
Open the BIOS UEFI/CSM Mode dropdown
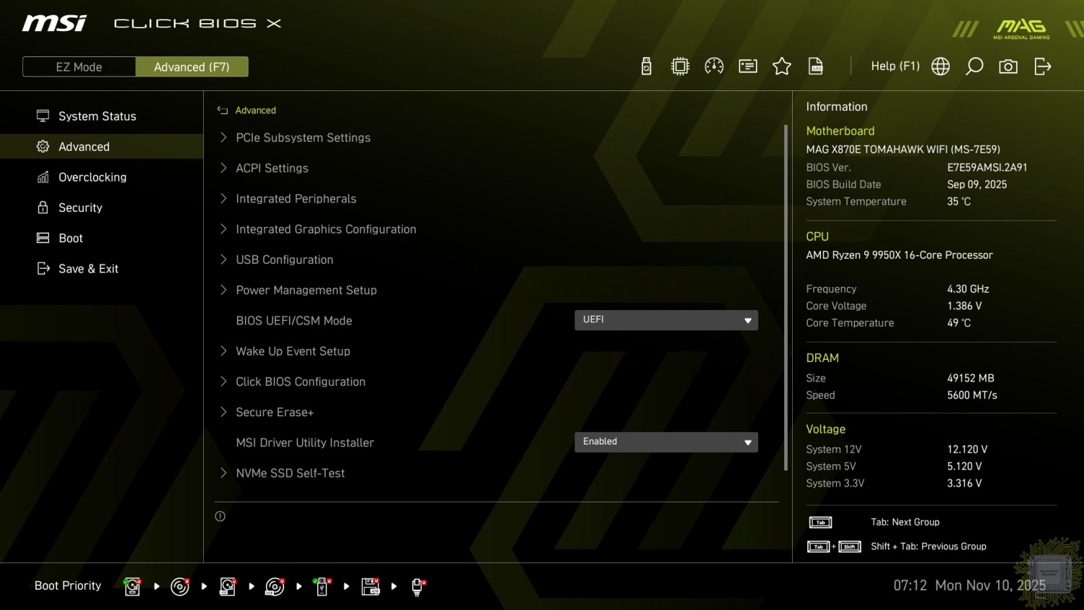[x=666, y=320]
